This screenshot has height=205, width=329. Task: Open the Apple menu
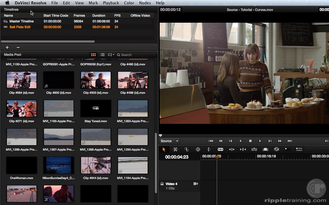7,3
